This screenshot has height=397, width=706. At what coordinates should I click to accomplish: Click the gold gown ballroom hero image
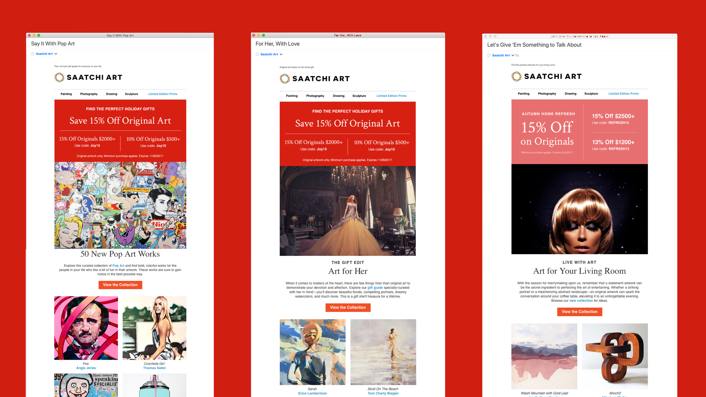pyautogui.click(x=348, y=211)
